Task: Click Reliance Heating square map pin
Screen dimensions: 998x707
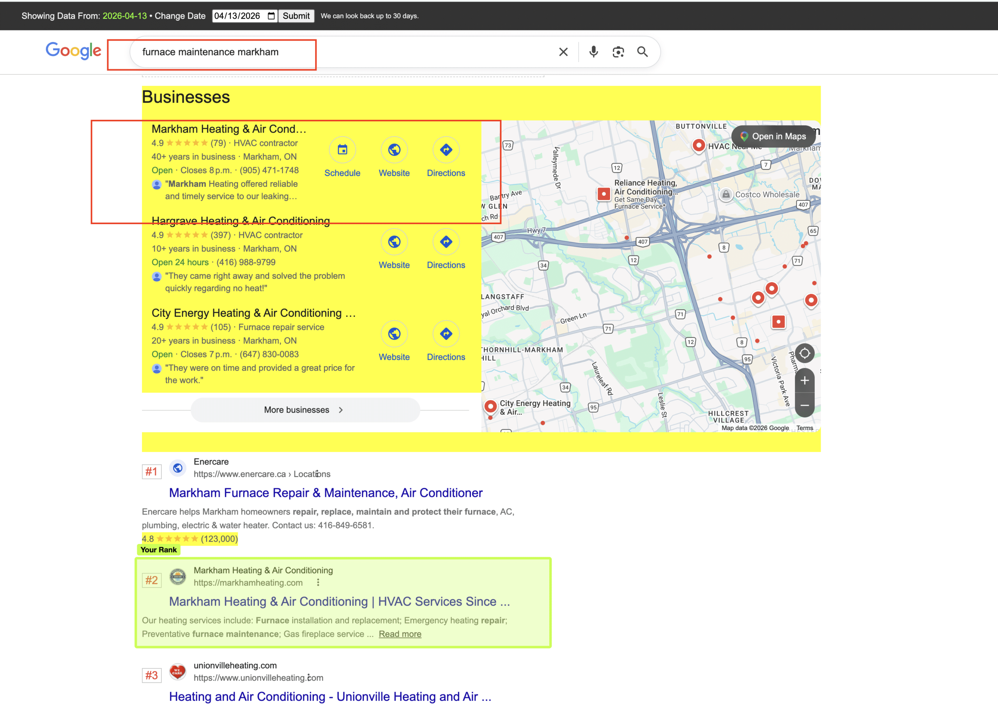Action: (604, 194)
